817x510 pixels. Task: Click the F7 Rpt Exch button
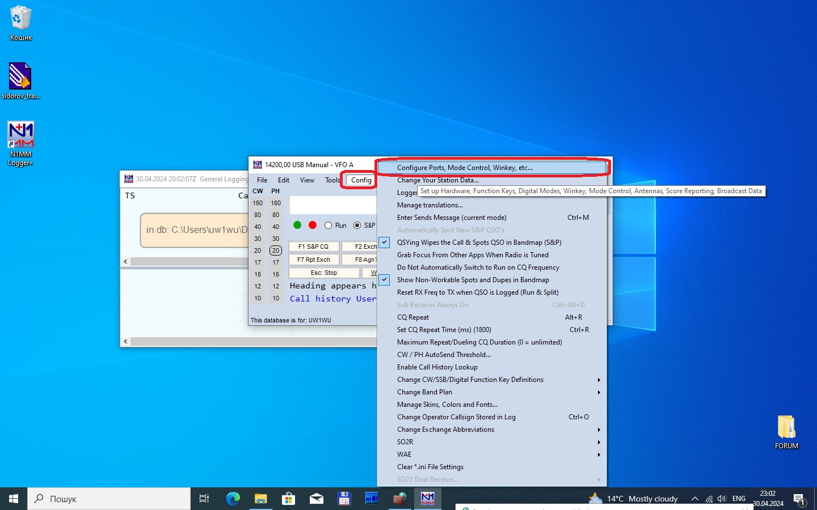tap(314, 260)
